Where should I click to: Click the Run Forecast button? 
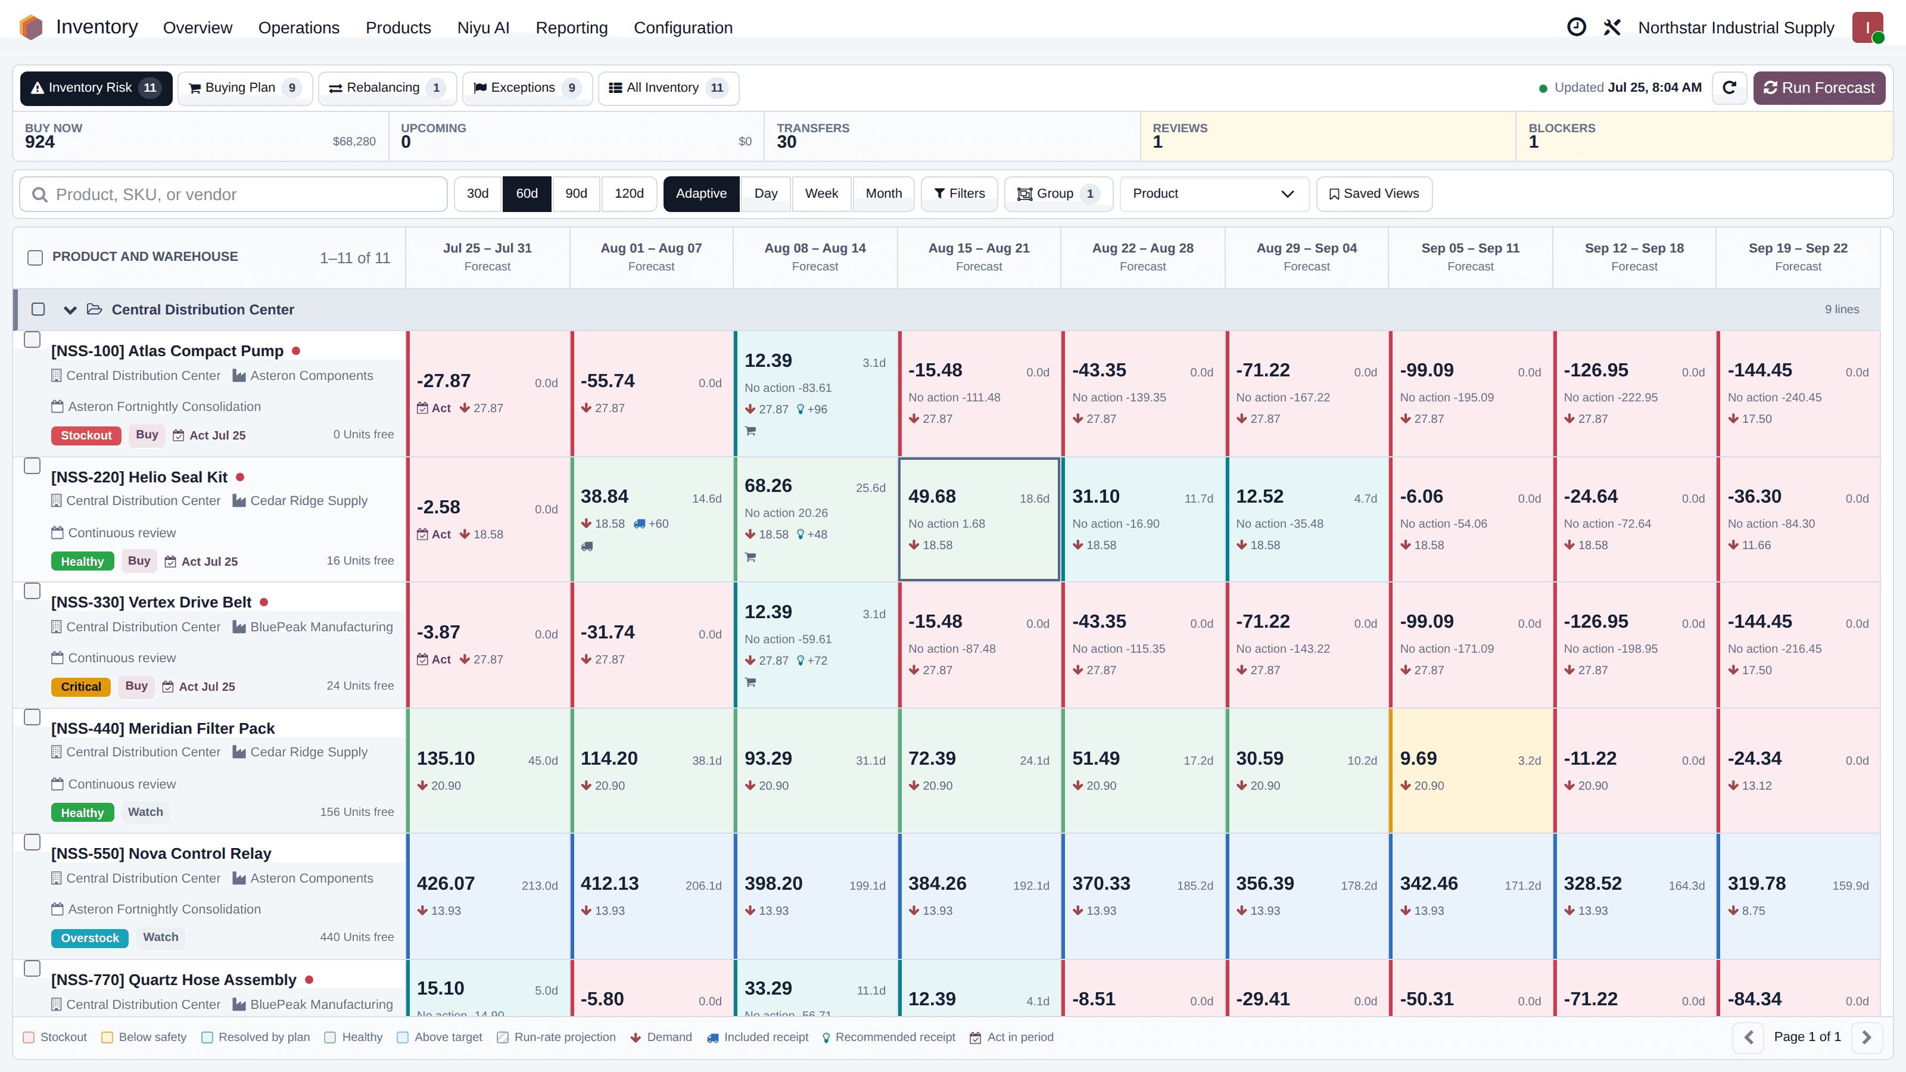(1818, 88)
